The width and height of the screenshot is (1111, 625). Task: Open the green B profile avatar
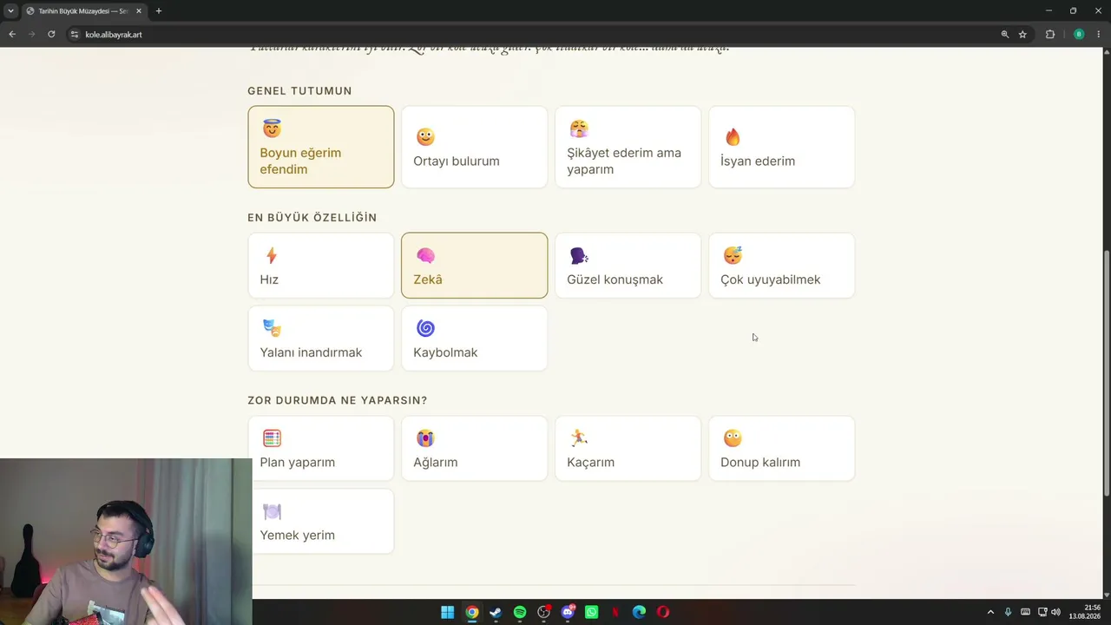pyautogui.click(x=1079, y=34)
